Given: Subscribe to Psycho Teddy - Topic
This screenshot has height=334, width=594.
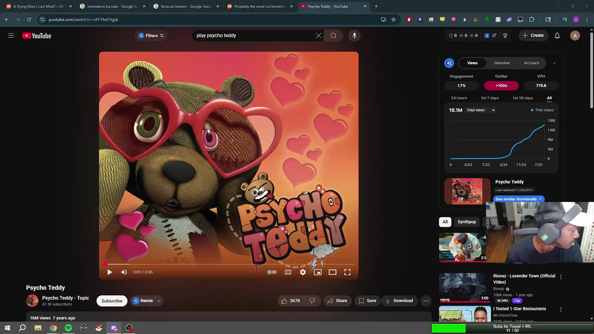Looking at the screenshot, I should (112, 301).
